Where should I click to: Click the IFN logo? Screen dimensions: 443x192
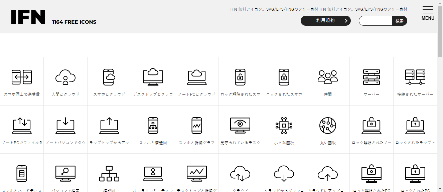(28, 17)
